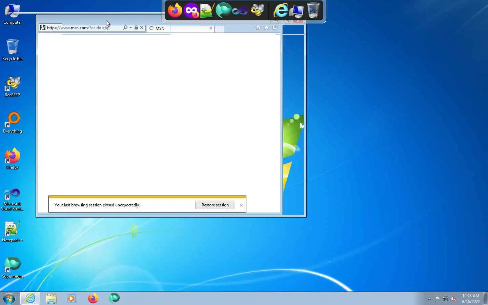Click the site favicon in address bar

pyautogui.click(x=43, y=28)
